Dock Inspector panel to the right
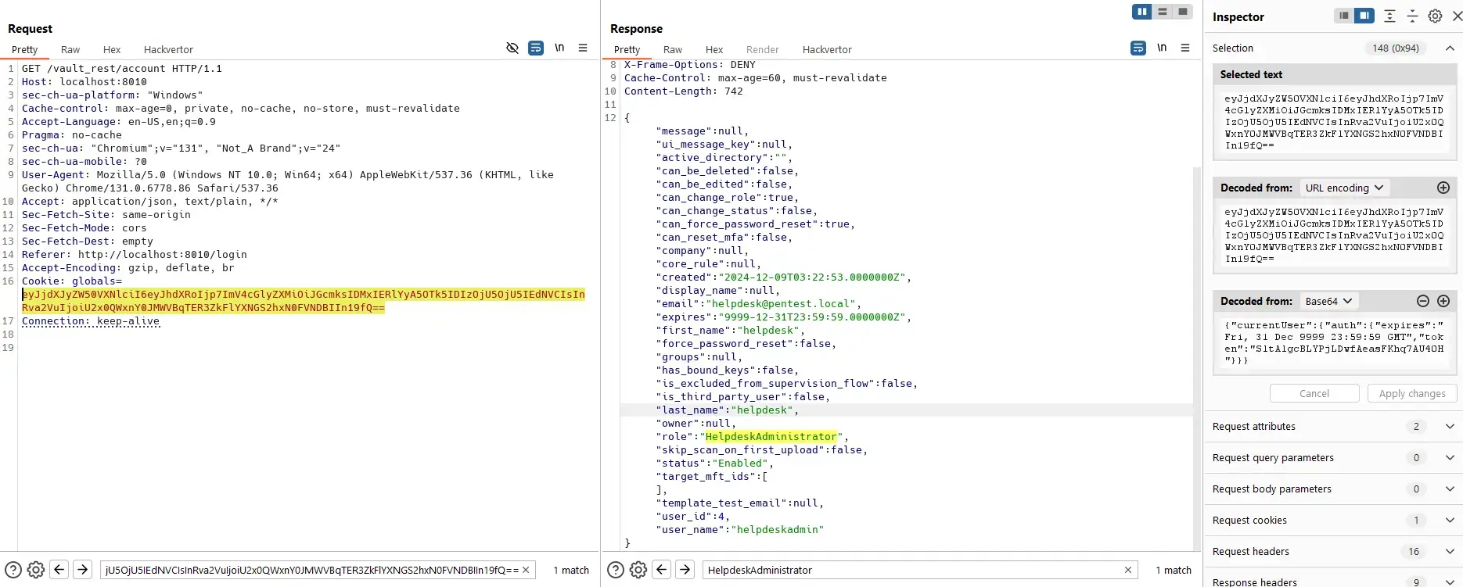This screenshot has height=587, width=1463. 1364,16
